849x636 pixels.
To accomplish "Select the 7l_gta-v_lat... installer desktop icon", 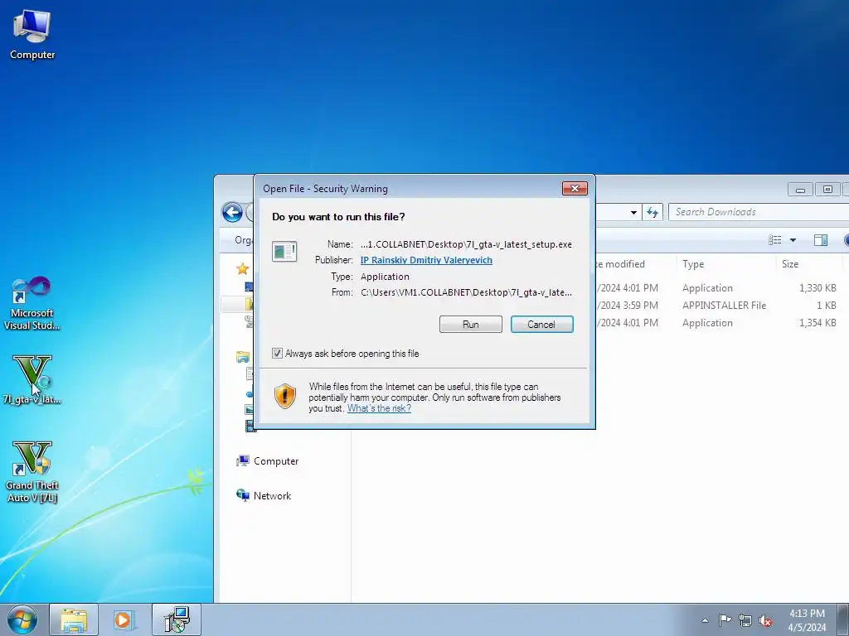I will (32, 379).
